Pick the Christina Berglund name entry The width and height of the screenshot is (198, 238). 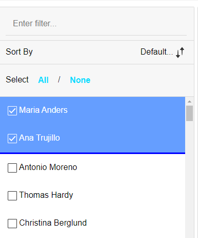point(53,223)
